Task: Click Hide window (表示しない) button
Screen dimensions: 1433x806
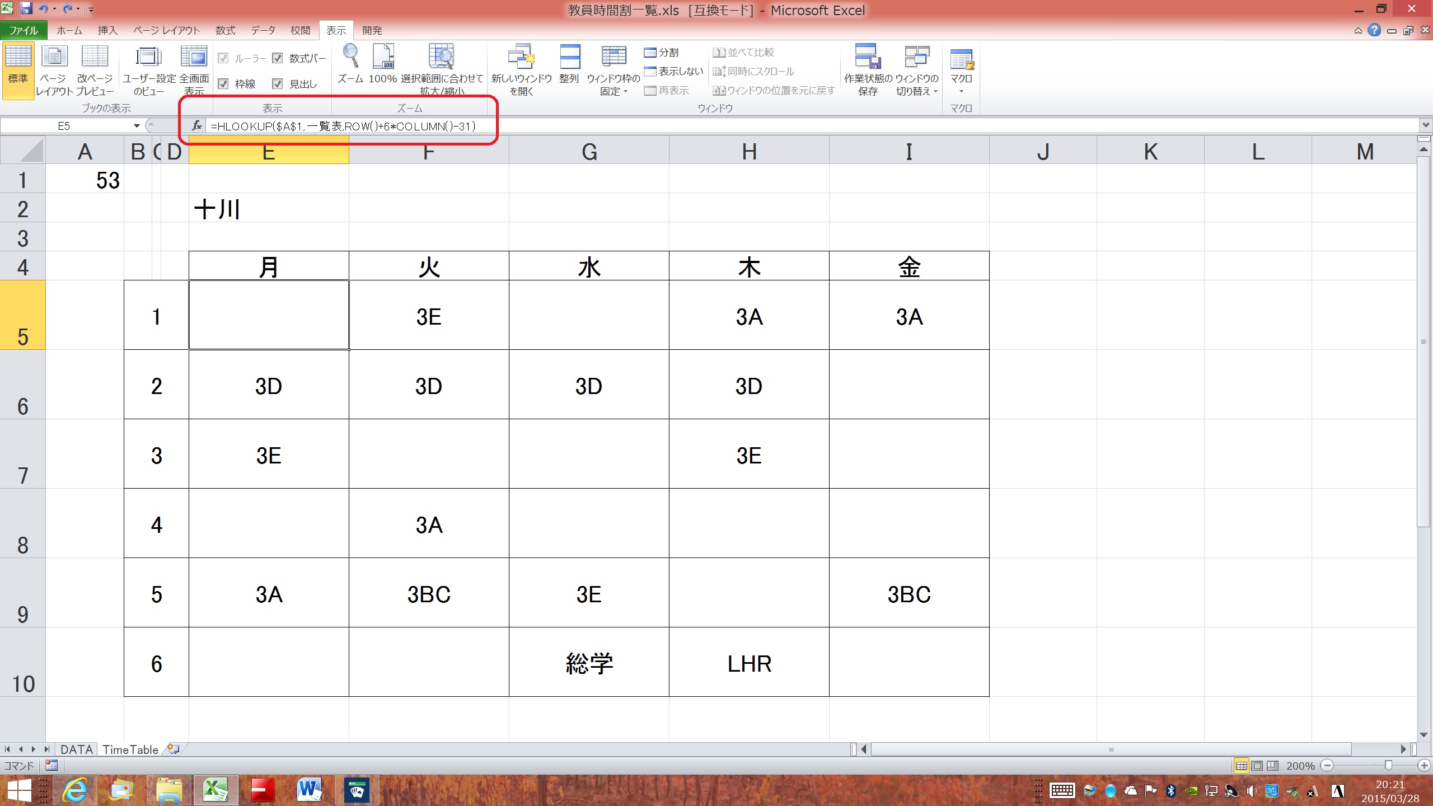Action: click(673, 71)
